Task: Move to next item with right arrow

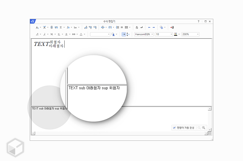Action: click(x=154, y=28)
